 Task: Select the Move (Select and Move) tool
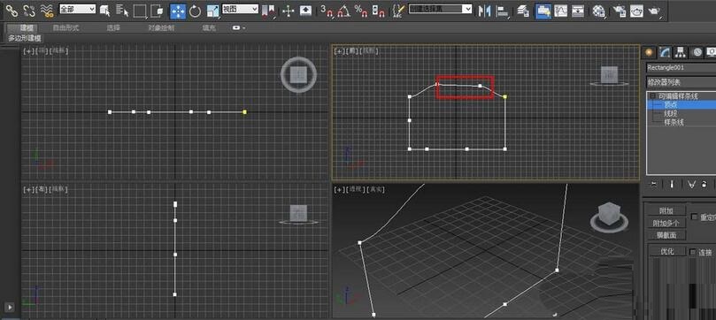[178, 11]
